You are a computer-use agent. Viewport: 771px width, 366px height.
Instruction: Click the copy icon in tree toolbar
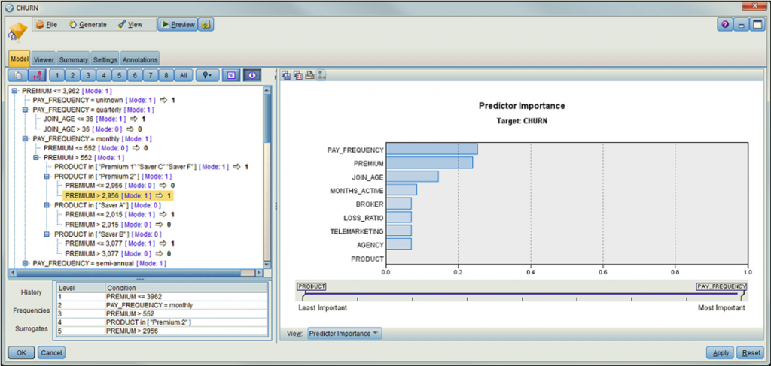tap(19, 76)
